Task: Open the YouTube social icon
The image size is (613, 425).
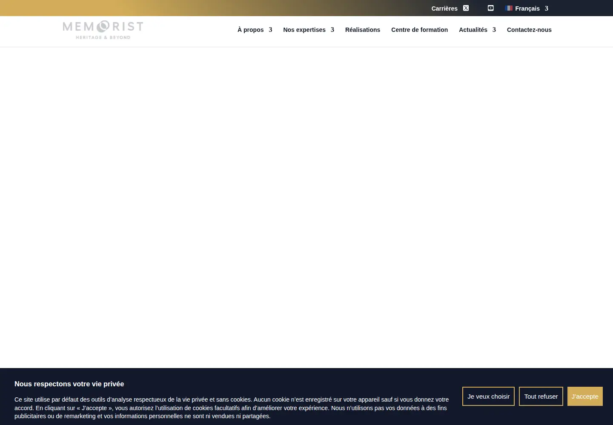Action: point(490,8)
